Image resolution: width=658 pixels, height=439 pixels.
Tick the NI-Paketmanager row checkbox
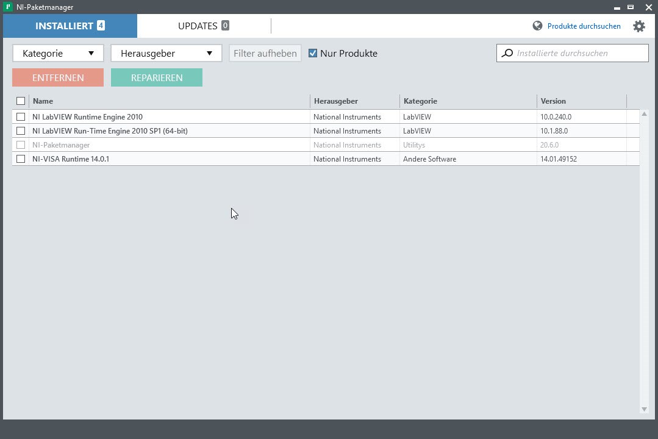[21, 145]
